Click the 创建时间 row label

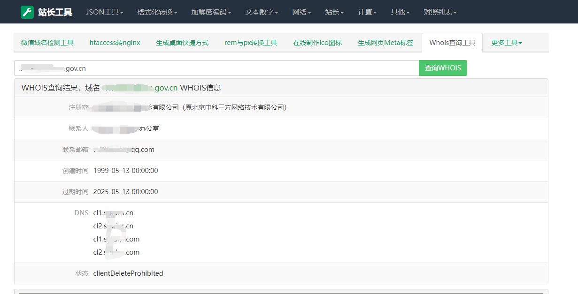[x=75, y=171]
